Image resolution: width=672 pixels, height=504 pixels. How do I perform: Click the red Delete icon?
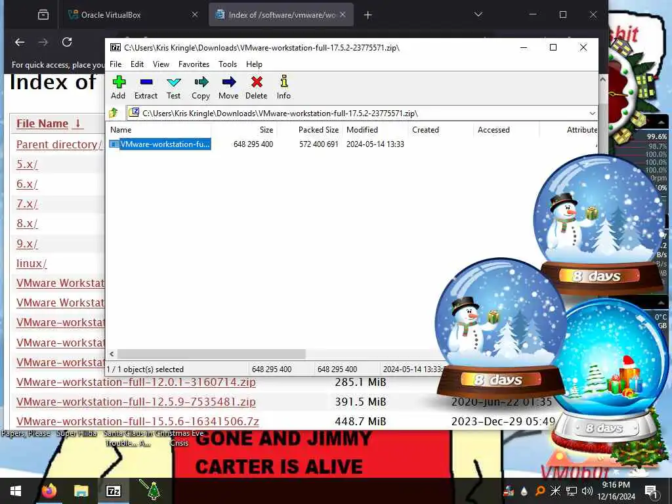tap(257, 87)
